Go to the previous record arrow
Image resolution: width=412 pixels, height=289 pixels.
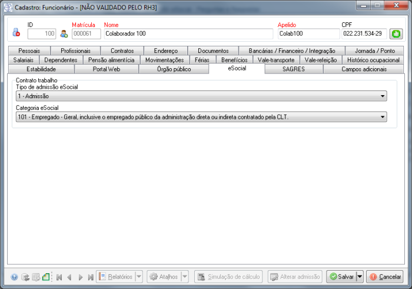[69, 277]
